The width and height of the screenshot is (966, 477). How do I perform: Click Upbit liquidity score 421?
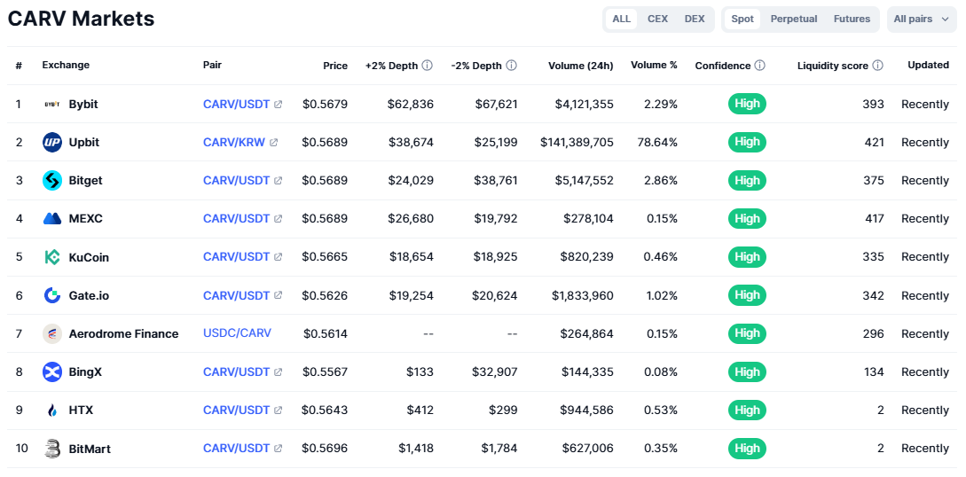(874, 142)
